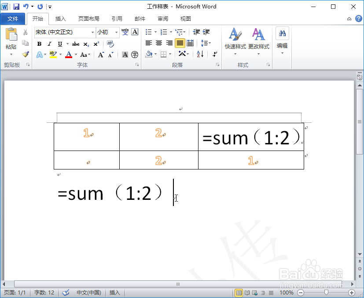The image size is (364, 298).
Task: Click page count 页面: 1/1 in status bar
Action: (x=15, y=293)
